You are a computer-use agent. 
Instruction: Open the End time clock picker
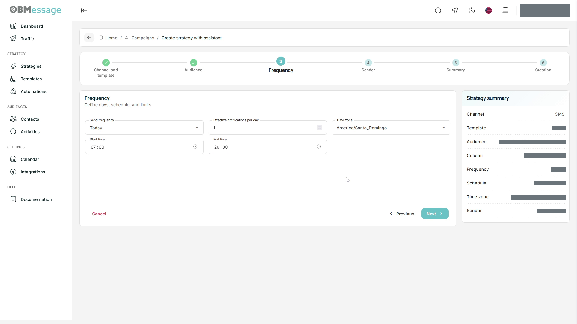[319, 147]
